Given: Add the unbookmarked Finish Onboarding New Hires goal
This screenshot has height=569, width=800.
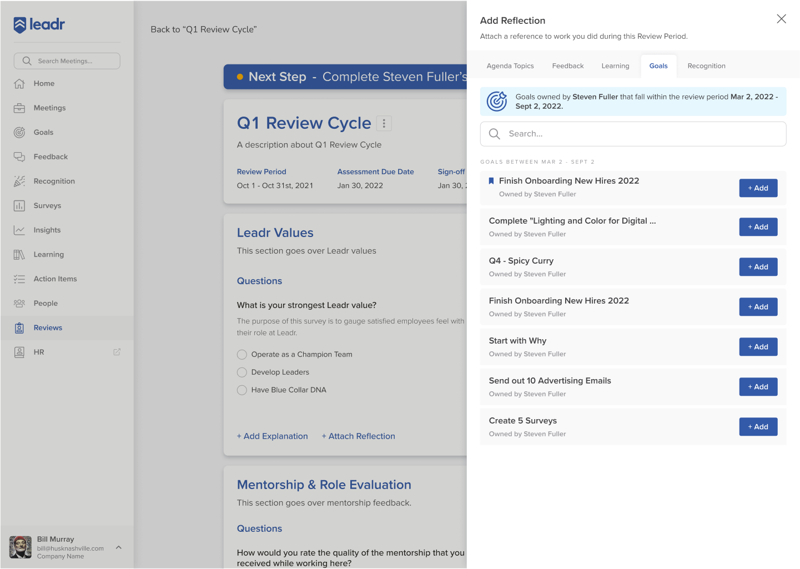Looking at the screenshot, I should click(x=758, y=307).
